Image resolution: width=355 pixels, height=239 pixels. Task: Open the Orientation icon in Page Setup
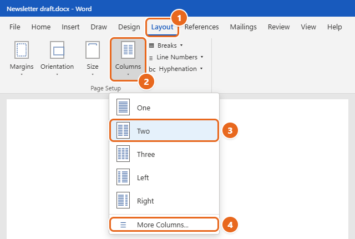pyautogui.click(x=57, y=50)
